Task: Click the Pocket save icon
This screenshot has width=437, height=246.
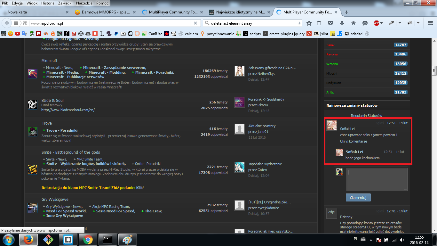Action: click(x=330, y=23)
